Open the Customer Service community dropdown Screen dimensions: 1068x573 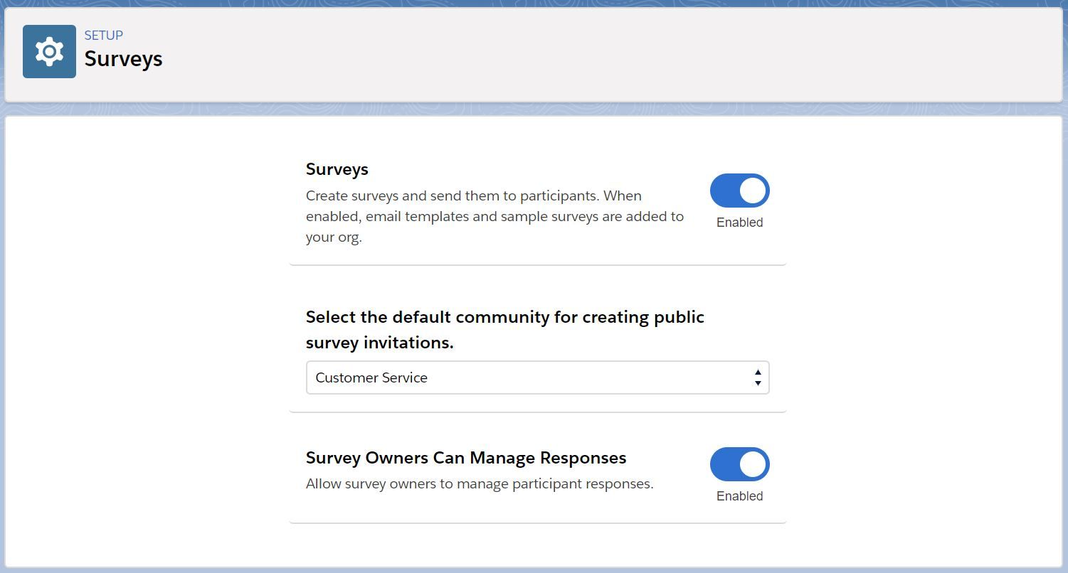tap(537, 377)
